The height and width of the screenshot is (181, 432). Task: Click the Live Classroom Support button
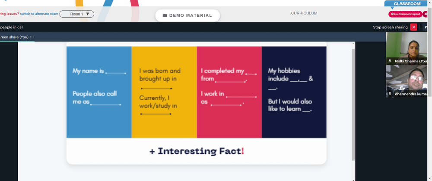point(405,14)
